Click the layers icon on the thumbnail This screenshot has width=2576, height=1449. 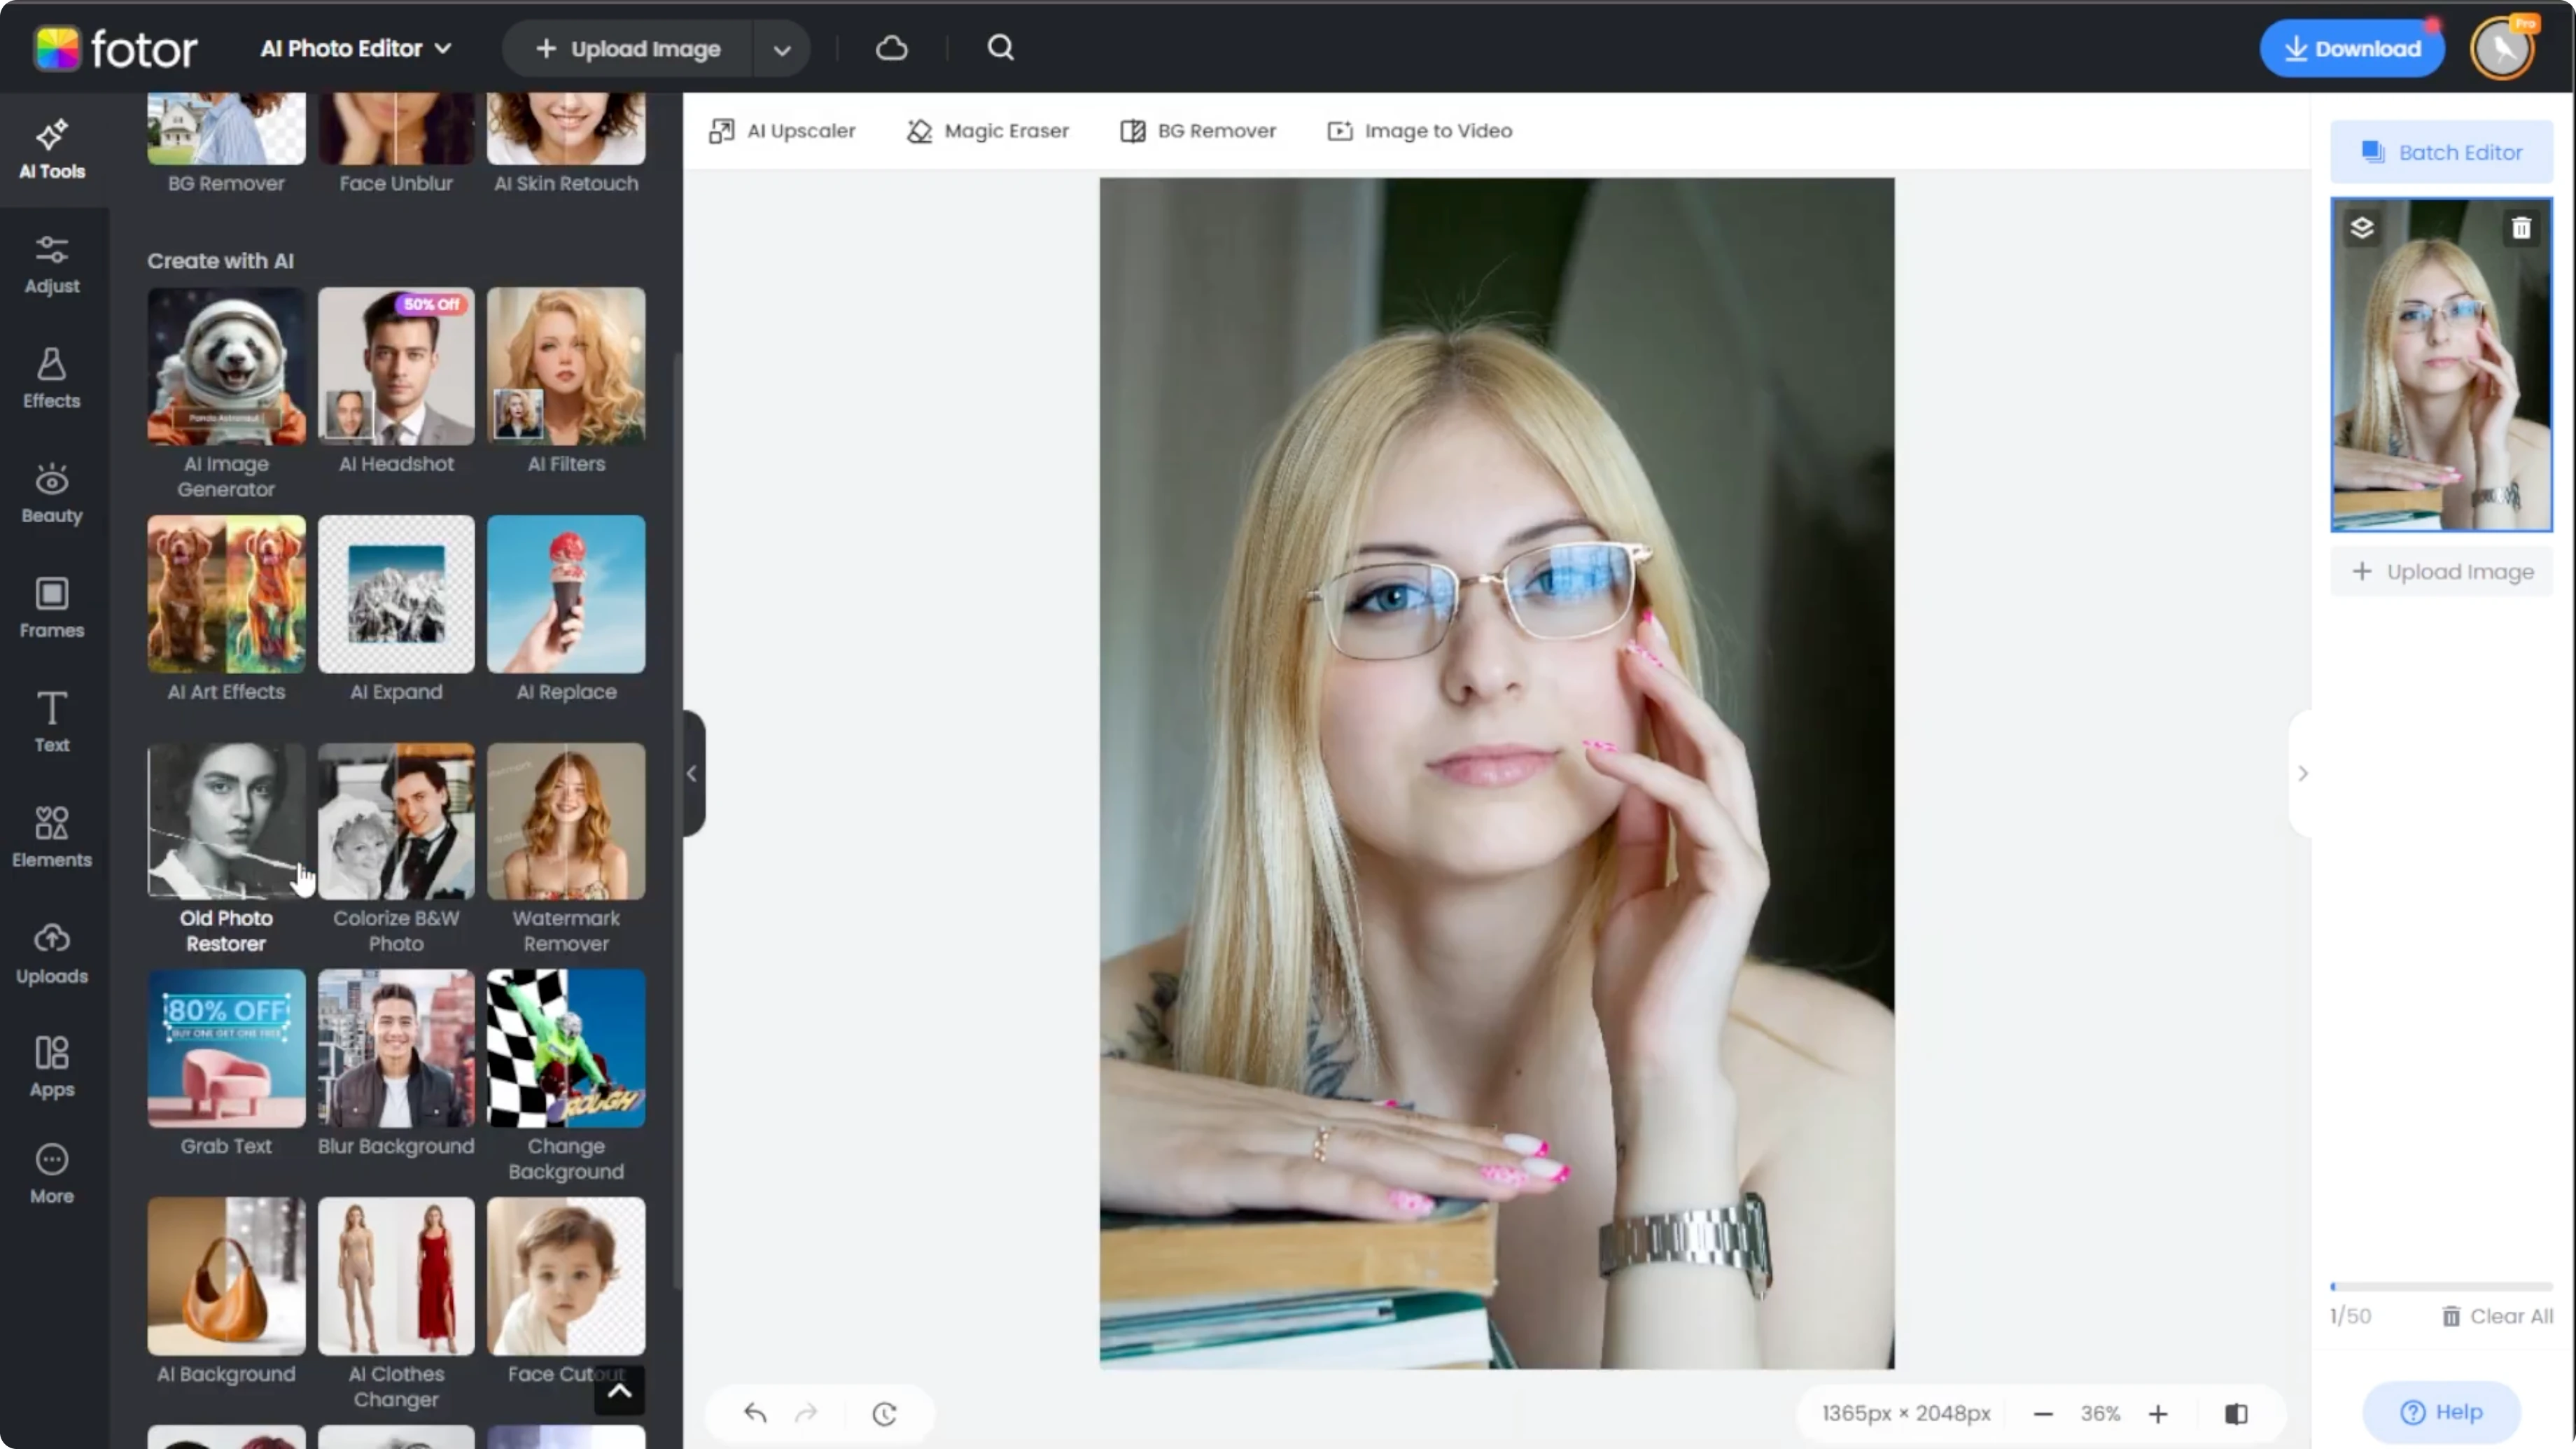click(2362, 228)
